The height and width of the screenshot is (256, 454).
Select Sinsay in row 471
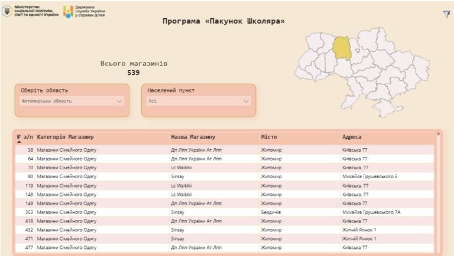coord(177,239)
